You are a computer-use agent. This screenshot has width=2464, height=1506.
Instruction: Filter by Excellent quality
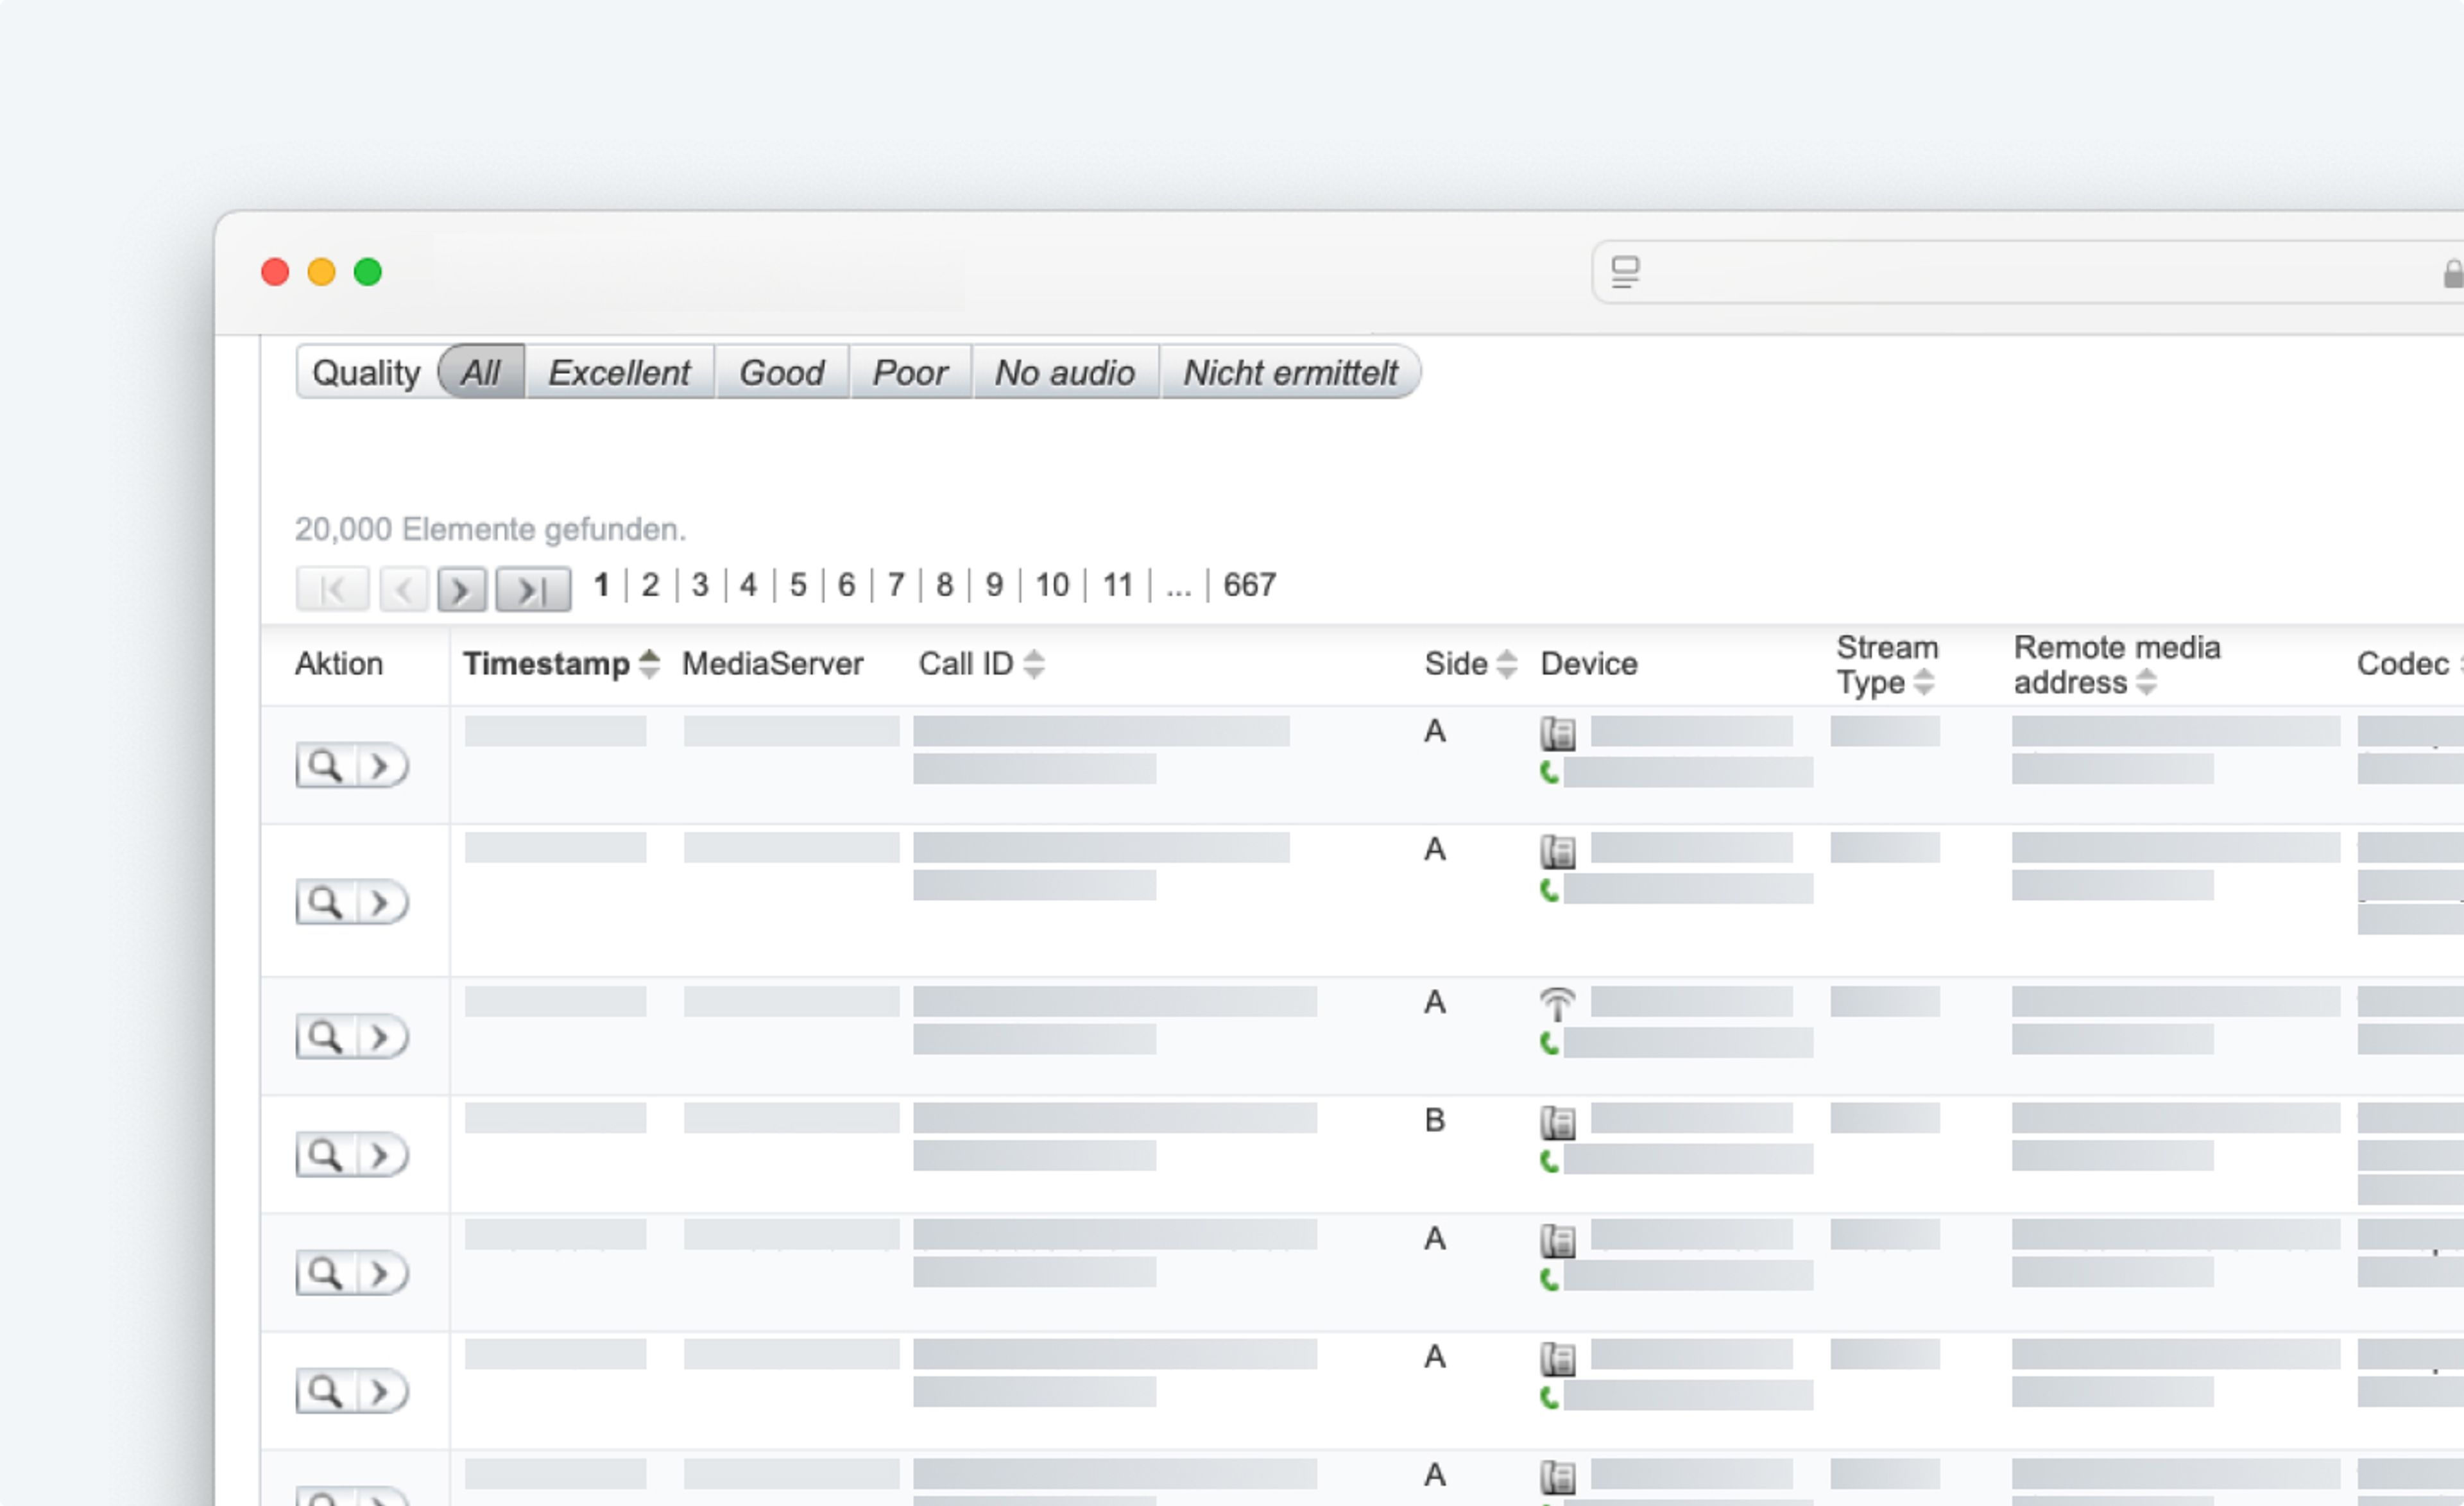coord(619,373)
